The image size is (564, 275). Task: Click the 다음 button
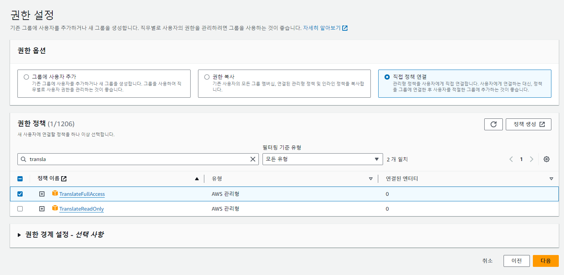545,261
